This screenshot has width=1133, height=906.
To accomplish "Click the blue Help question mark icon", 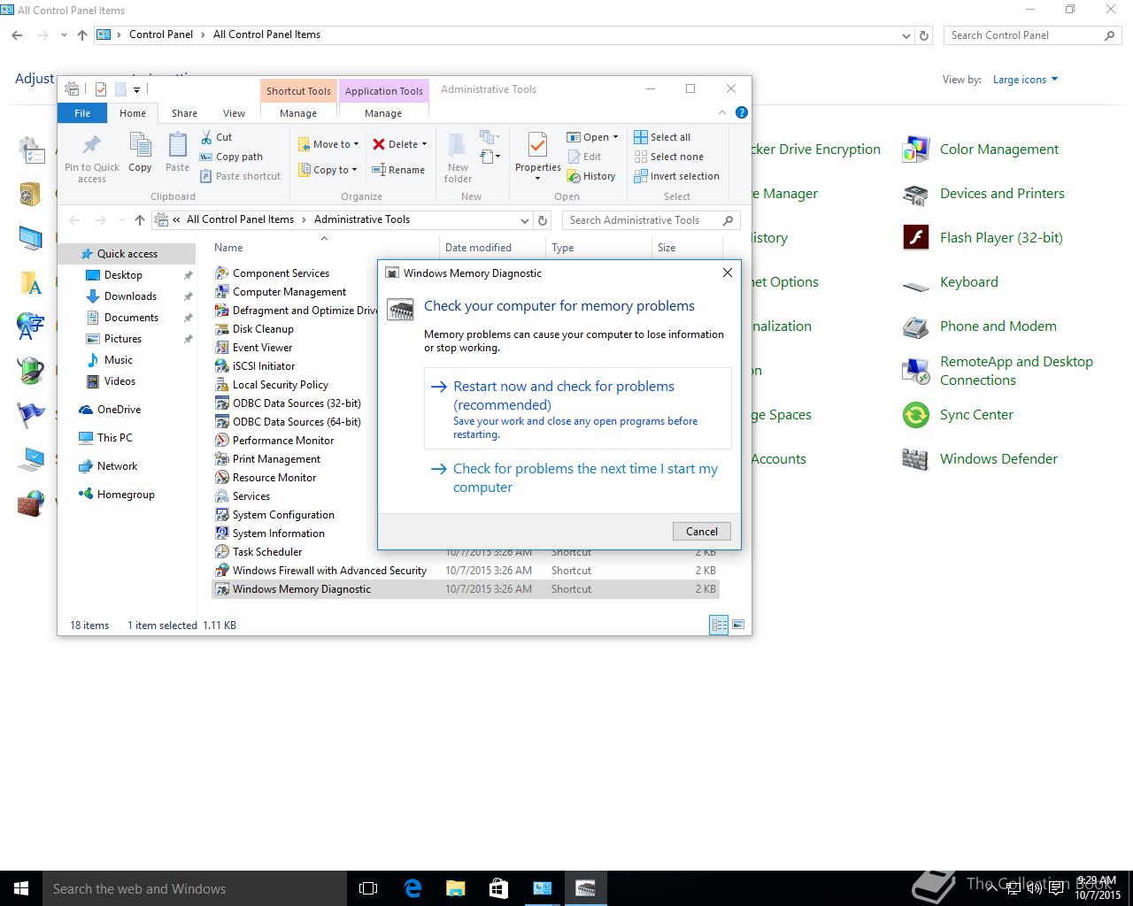I will [742, 112].
